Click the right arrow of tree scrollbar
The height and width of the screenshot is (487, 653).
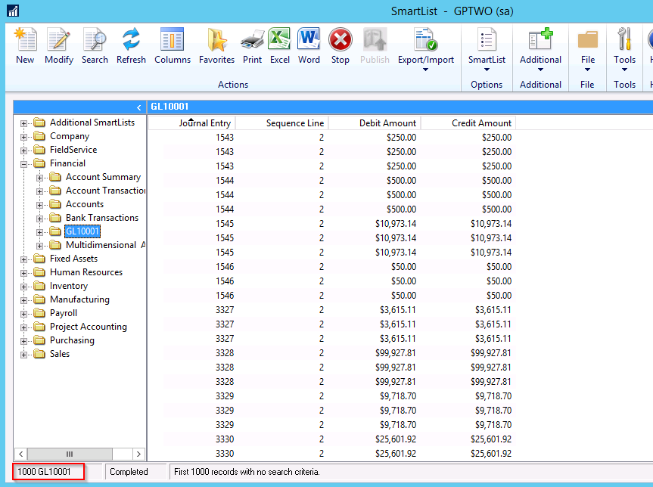[x=138, y=454]
